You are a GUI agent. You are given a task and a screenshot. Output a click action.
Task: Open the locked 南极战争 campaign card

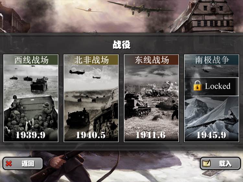tap(212, 98)
